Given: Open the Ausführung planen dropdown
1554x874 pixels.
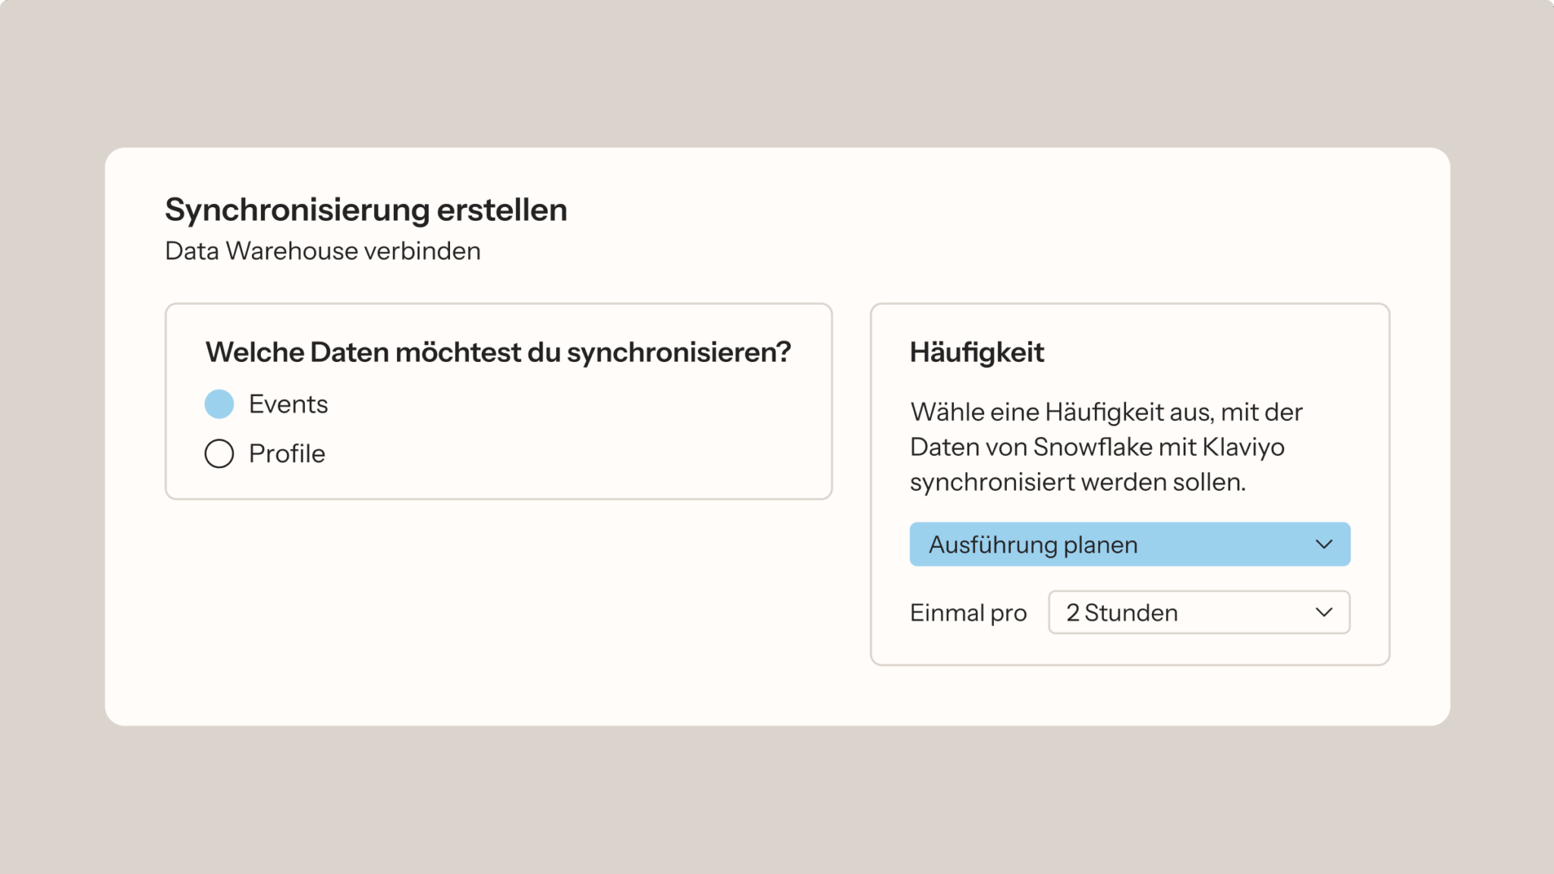Looking at the screenshot, I should click(x=1129, y=544).
